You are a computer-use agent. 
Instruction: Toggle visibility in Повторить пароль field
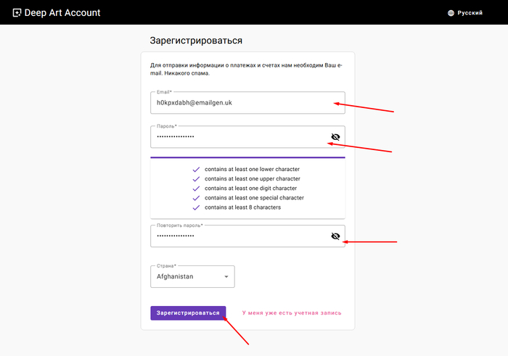coord(335,236)
